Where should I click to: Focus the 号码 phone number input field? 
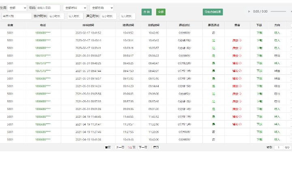click(x=48, y=8)
